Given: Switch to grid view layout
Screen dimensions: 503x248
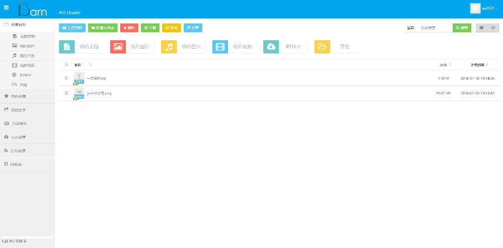Looking at the screenshot, I should [493, 27].
